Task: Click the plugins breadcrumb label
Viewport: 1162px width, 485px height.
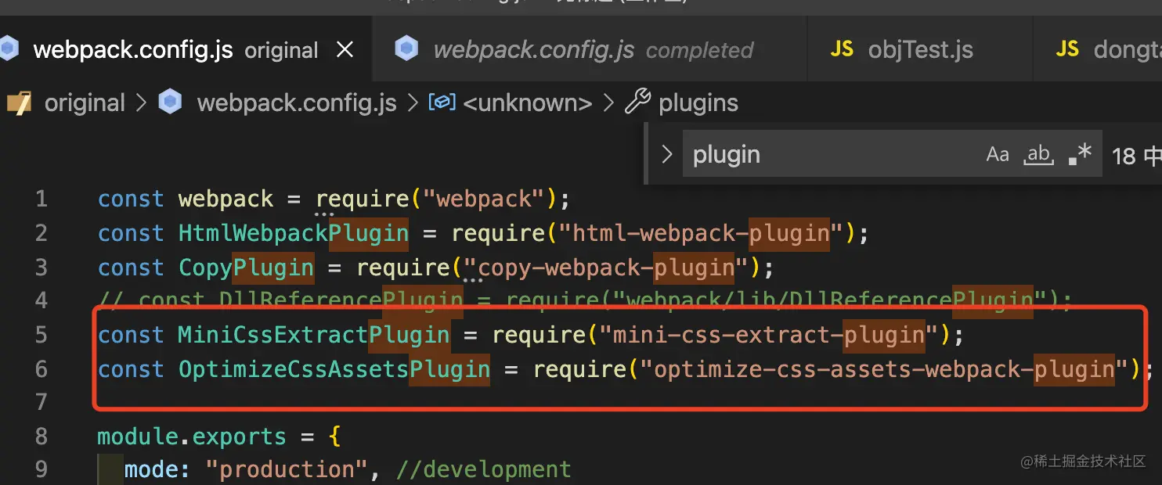Action: [x=698, y=103]
